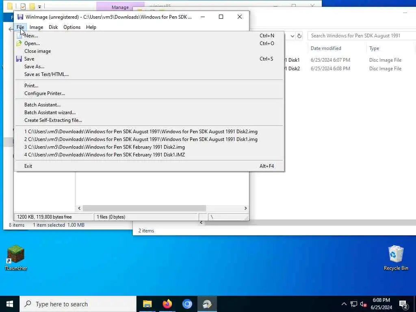Click the 1200 KB free status bar text
This screenshot has height=312, width=416.
pos(44,217)
